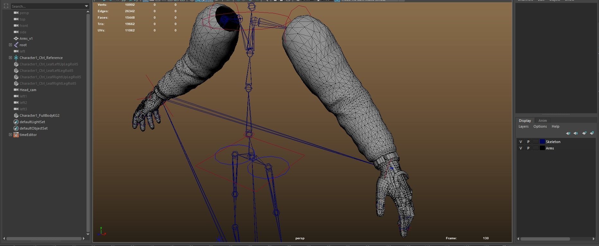599x246 pixels.
Task: Click the Character1_Ctrl_Reference asterisk icon
Action: point(16,58)
